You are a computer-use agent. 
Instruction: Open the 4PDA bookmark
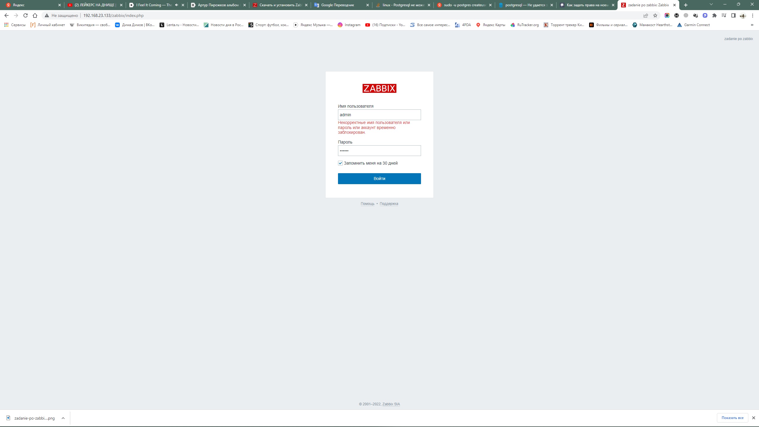(x=463, y=25)
